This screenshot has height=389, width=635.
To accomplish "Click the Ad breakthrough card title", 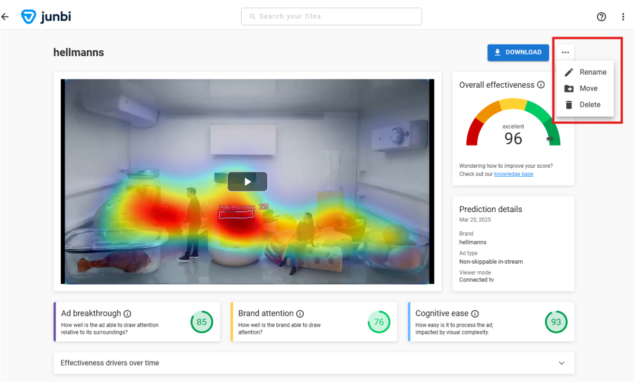I will (x=91, y=313).
